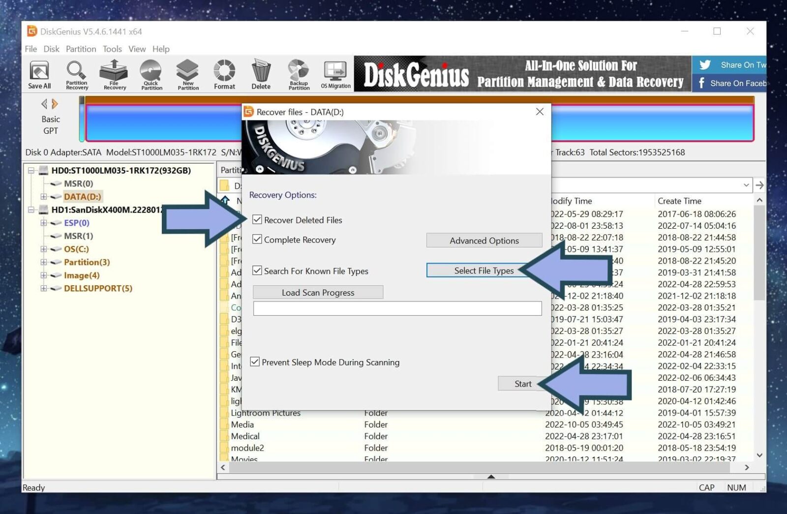Click Select File Types button
The height and width of the screenshot is (514, 787).
pos(484,271)
